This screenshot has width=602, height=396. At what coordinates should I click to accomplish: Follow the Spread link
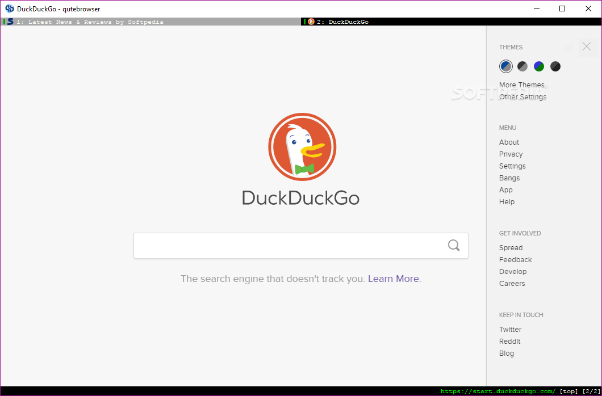point(511,248)
